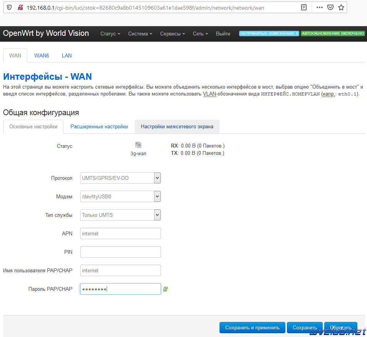Expand the Модем device dropdown
The height and width of the screenshot is (337, 367).
coord(120,196)
